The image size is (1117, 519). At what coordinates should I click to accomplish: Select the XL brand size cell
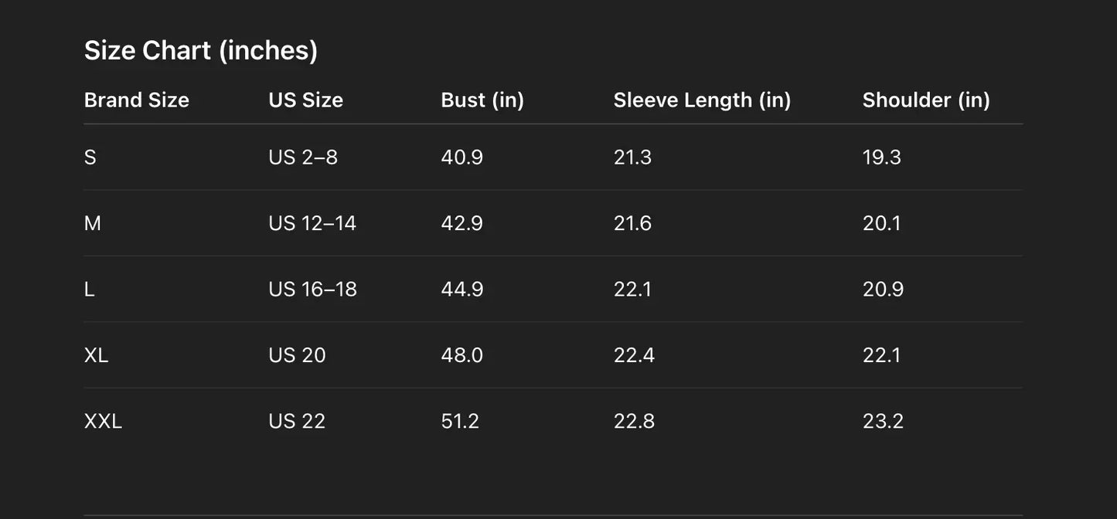[x=96, y=355]
